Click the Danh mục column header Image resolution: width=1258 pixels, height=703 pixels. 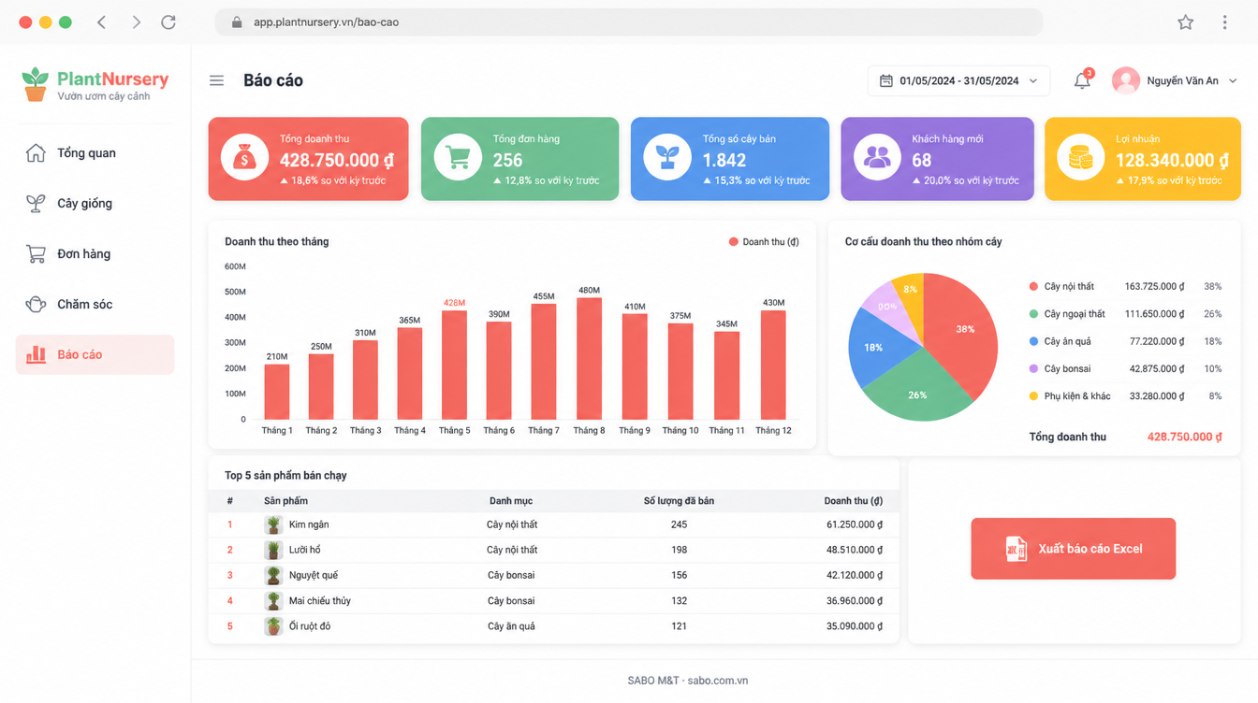point(511,501)
